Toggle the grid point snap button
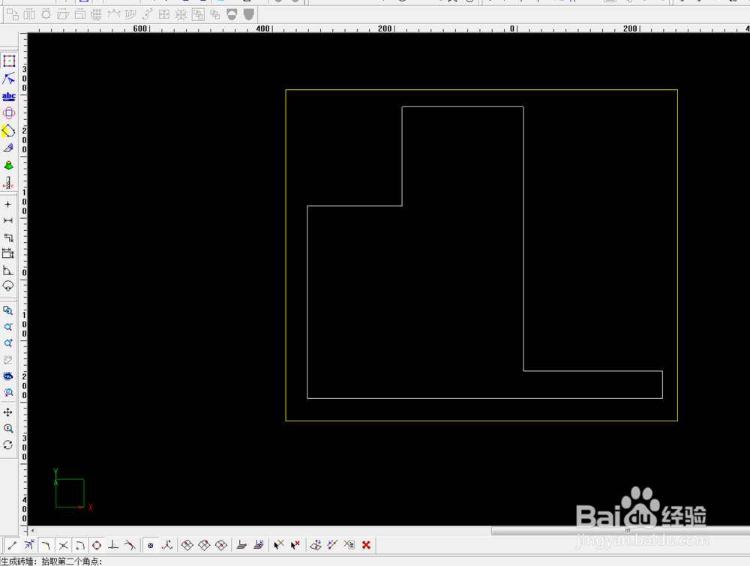 click(151, 545)
